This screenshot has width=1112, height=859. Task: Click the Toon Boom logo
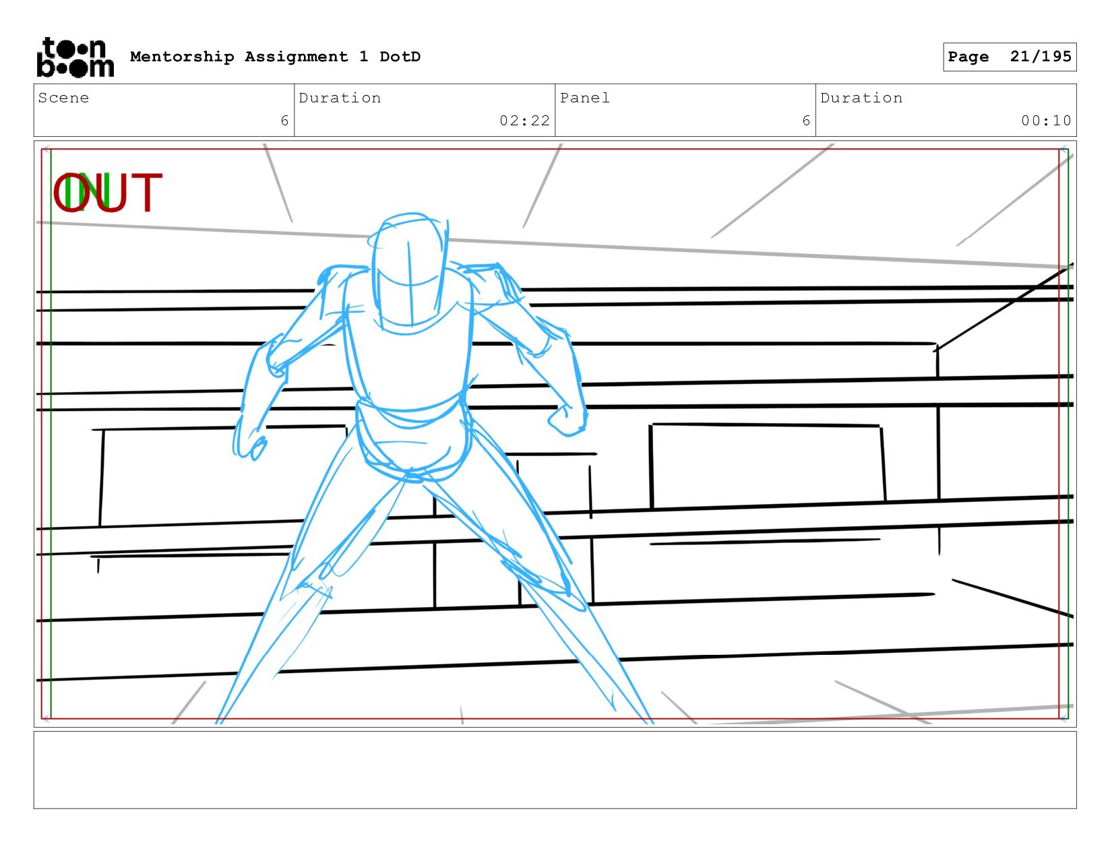pos(75,57)
